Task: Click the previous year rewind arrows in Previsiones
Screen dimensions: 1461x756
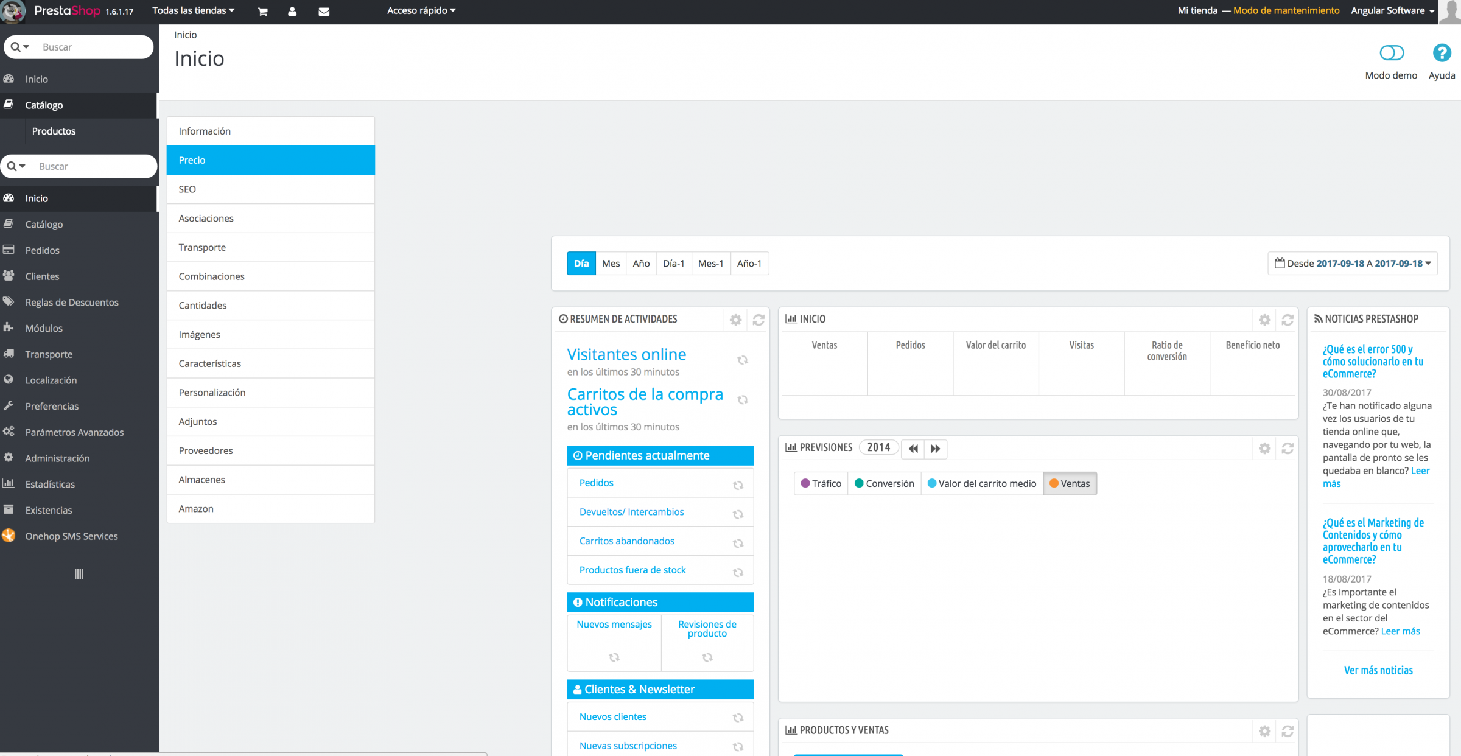Action: click(913, 449)
